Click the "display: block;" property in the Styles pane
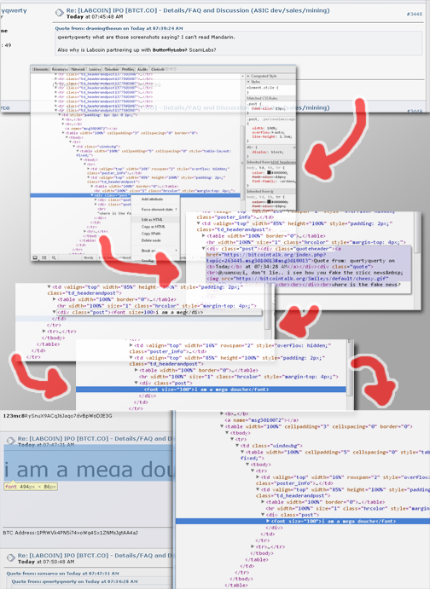The image size is (430, 589). pos(267,152)
